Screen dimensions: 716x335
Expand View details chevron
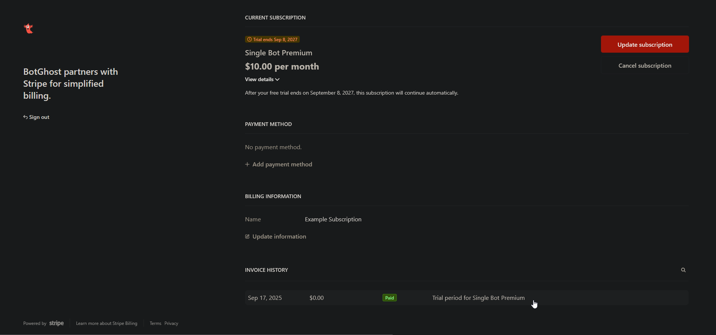[x=277, y=80]
